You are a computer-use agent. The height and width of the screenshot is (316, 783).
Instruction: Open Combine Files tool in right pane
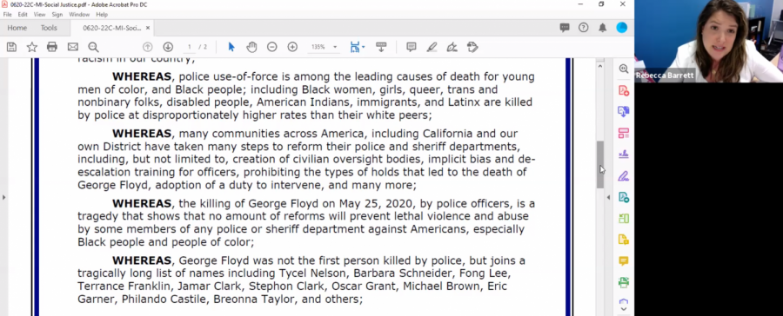(623, 112)
